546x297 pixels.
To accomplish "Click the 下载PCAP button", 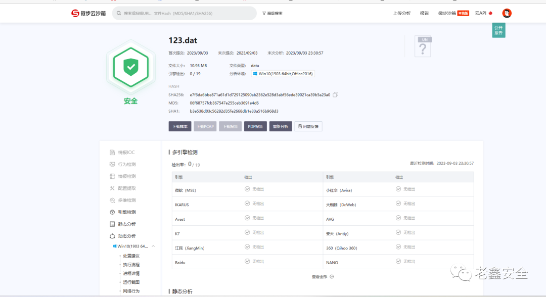I will pos(205,127).
